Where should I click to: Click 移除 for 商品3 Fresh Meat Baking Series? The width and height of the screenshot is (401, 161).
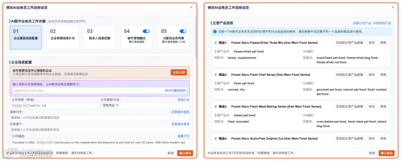(383, 106)
